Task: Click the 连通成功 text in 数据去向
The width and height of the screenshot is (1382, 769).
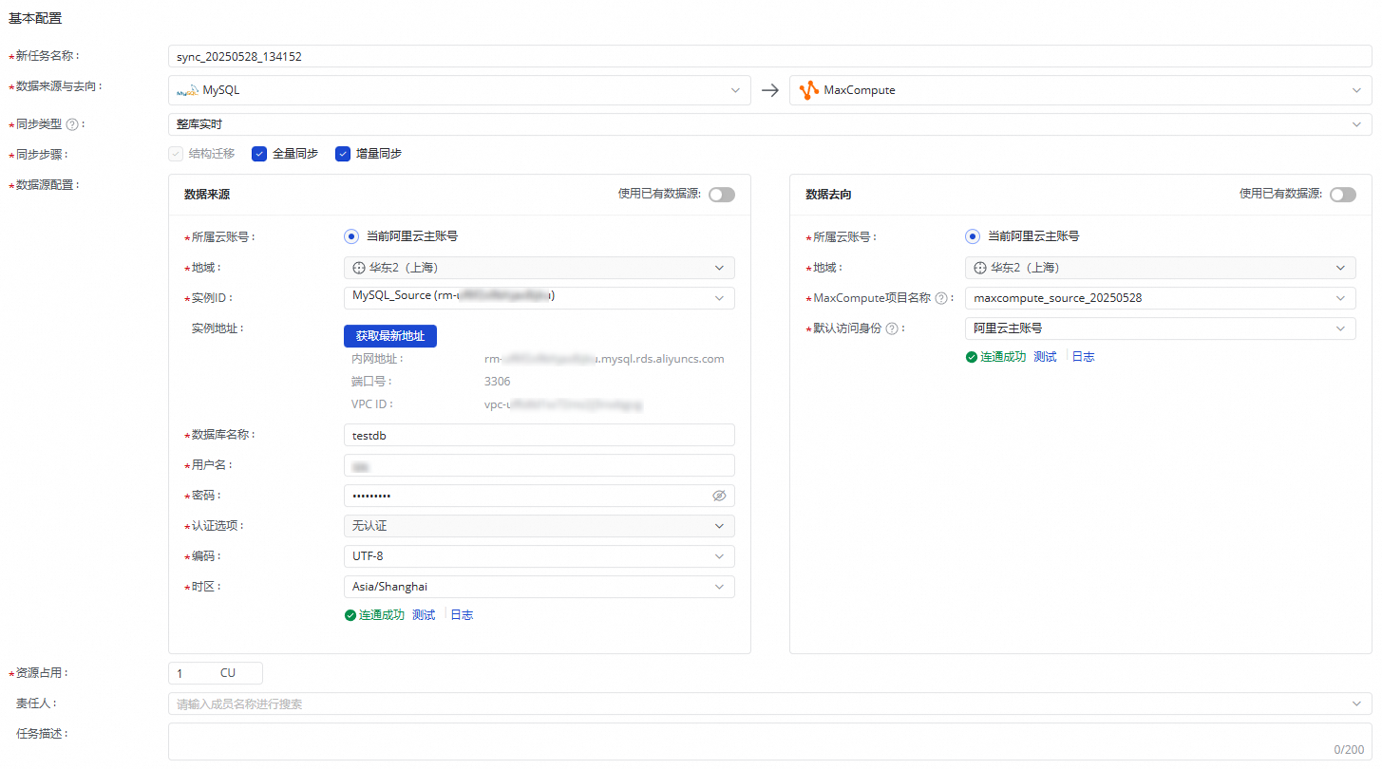Action: pos(1003,357)
